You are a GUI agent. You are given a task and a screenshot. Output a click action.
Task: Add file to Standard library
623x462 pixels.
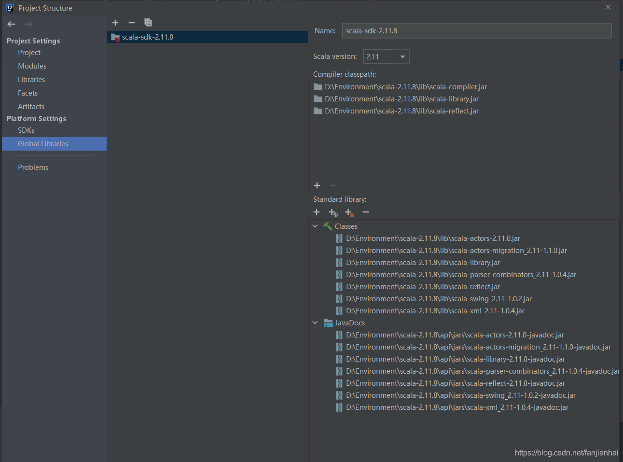[317, 212]
